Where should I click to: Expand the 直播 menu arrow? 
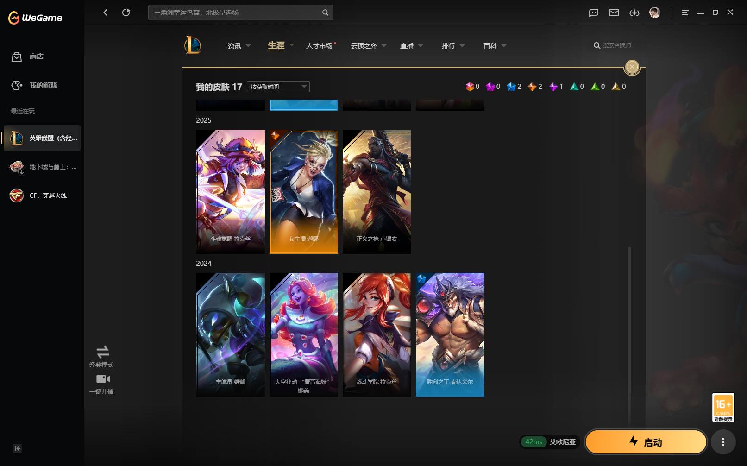421,46
